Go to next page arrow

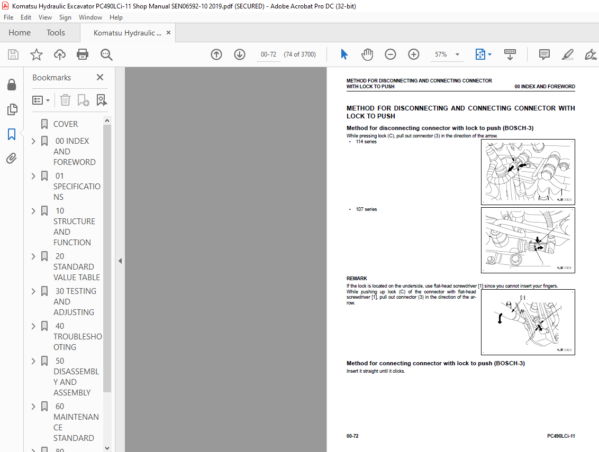240,54
